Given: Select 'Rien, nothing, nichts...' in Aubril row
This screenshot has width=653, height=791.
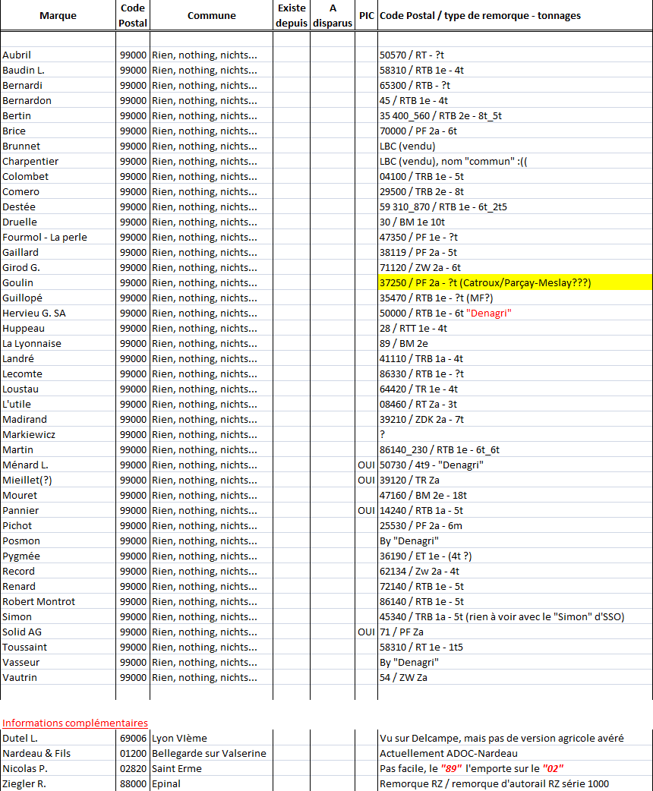Looking at the screenshot, I should click(x=211, y=55).
